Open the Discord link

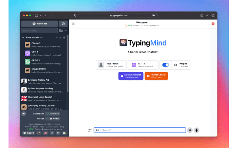point(49,127)
